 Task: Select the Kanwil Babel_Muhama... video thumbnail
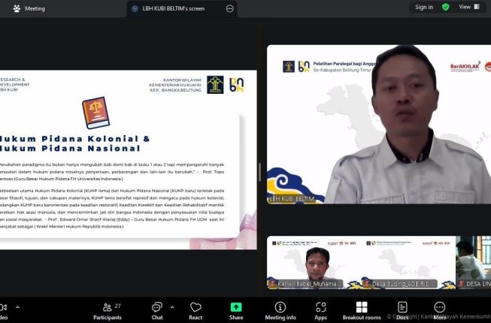pyautogui.click(x=305, y=262)
